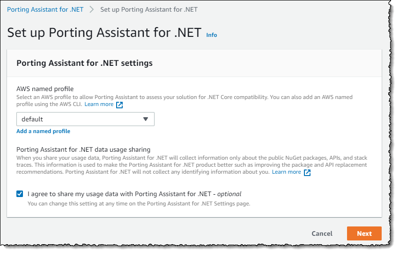Click external-link icon beside data usage Learn more
Viewport: 399px width, 254px height.
(x=307, y=172)
